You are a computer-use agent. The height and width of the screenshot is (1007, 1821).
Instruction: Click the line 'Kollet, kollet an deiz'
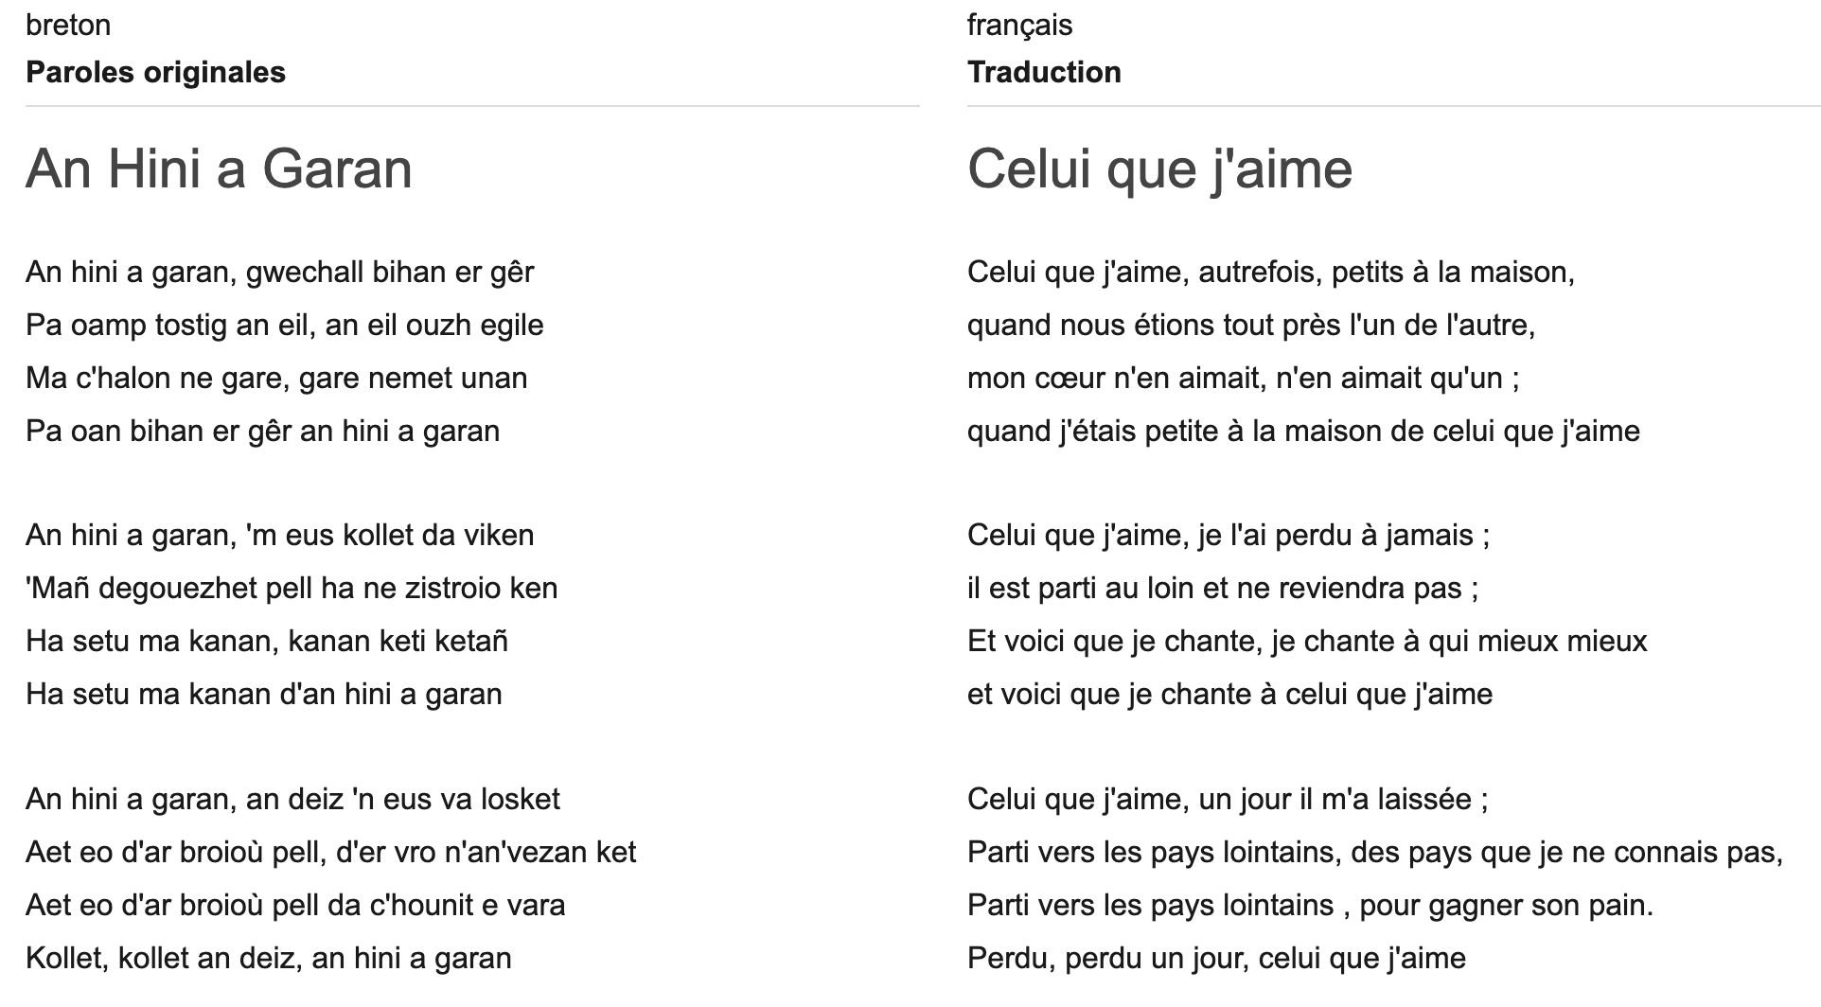(268, 959)
